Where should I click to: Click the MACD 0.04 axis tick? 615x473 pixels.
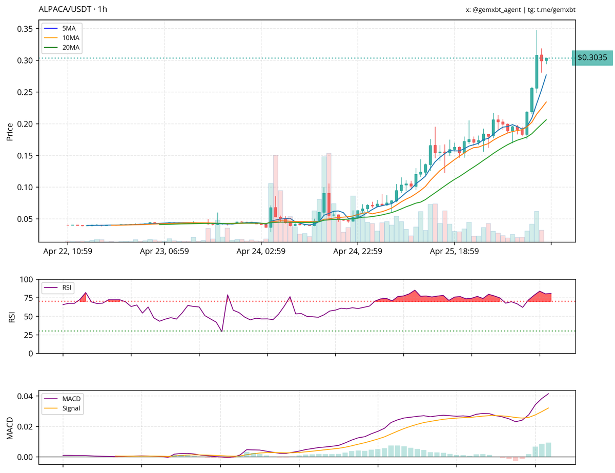tap(25, 396)
